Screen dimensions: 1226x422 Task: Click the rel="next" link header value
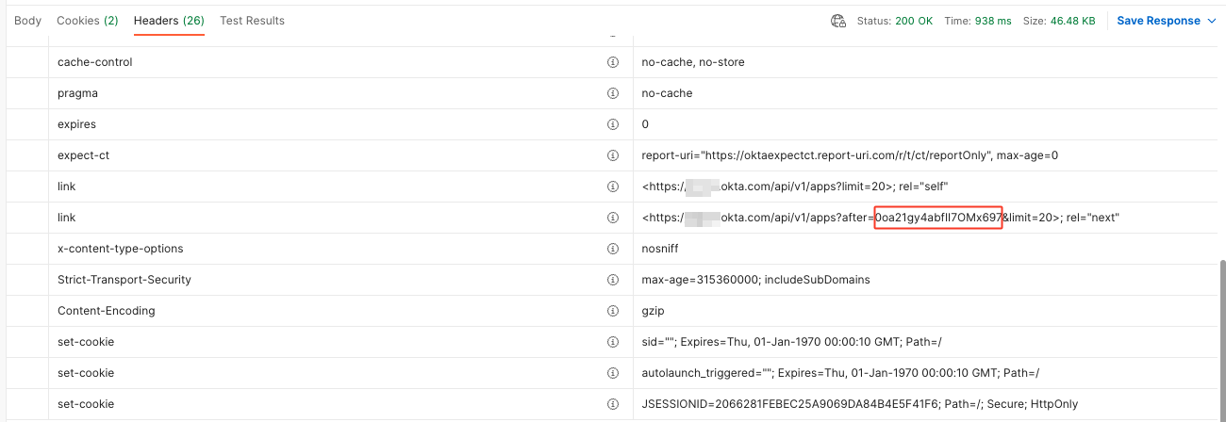pos(879,218)
